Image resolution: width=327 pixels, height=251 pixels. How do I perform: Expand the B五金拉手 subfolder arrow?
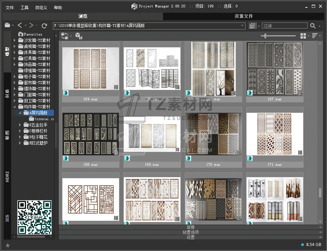(x=20, y=125)
